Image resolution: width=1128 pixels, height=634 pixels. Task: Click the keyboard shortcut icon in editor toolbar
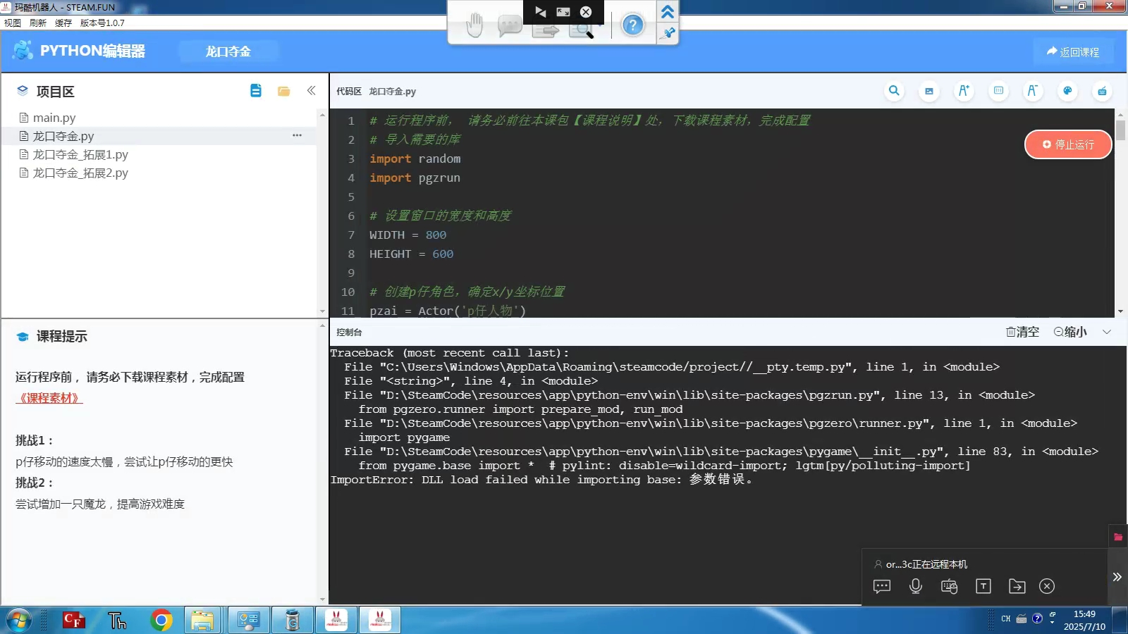[1102, 91]
